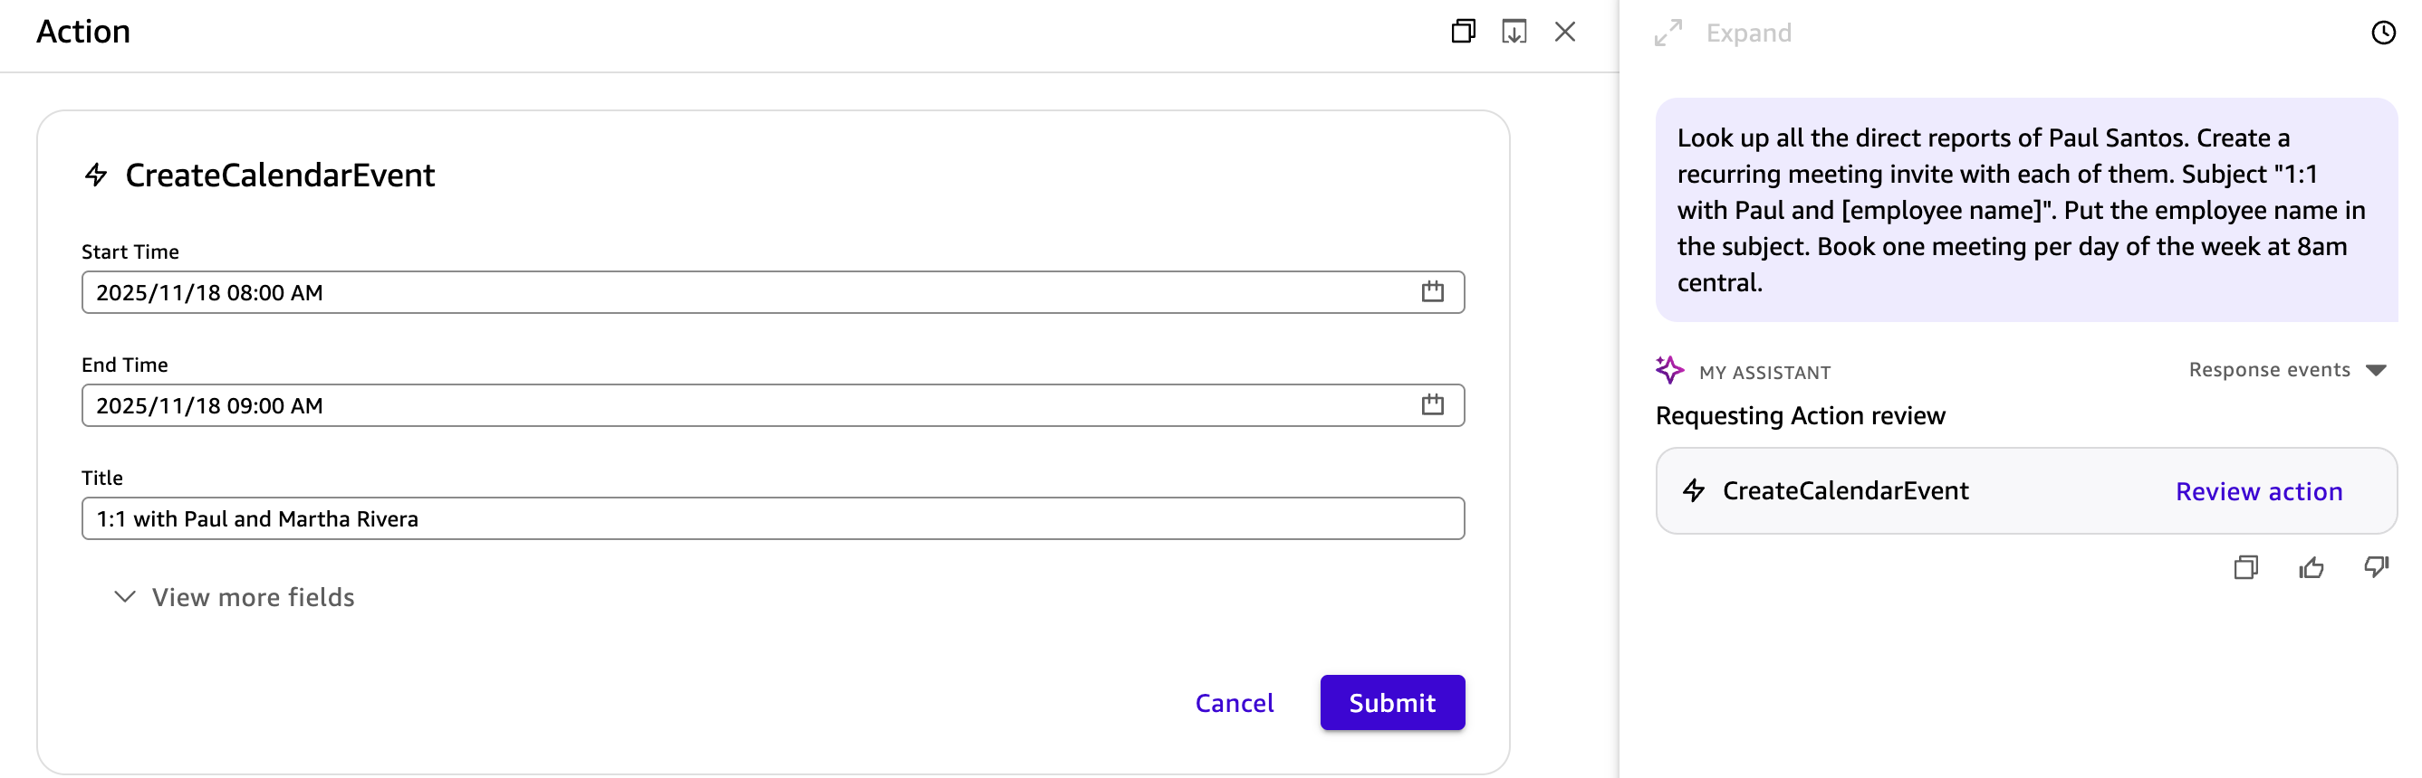Click the Submit button
This screenshot has height=778, width=2422.
coord(1391,703)
